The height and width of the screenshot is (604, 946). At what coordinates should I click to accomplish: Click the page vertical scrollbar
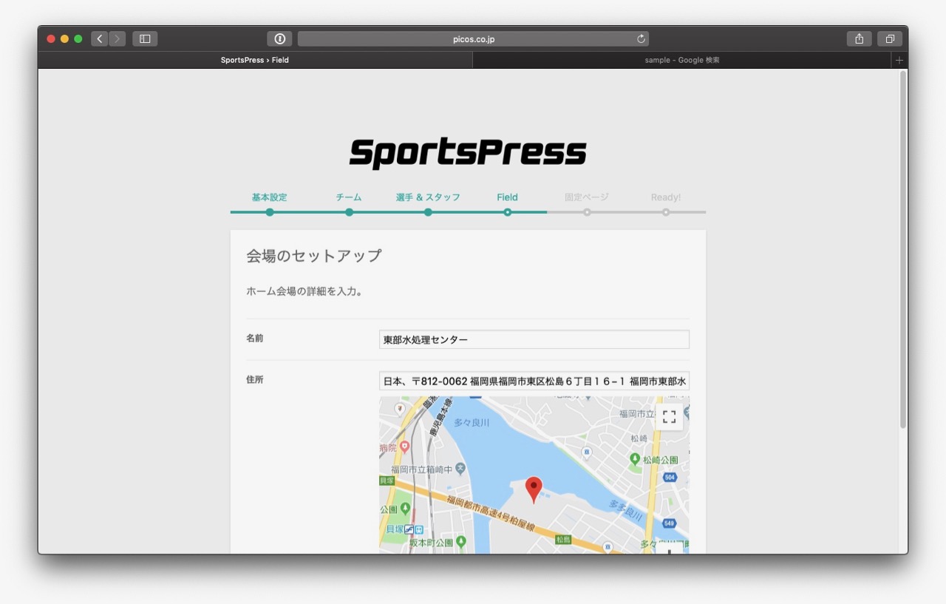902,249
